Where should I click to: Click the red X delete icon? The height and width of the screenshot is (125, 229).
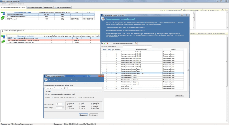click(107, 43)
